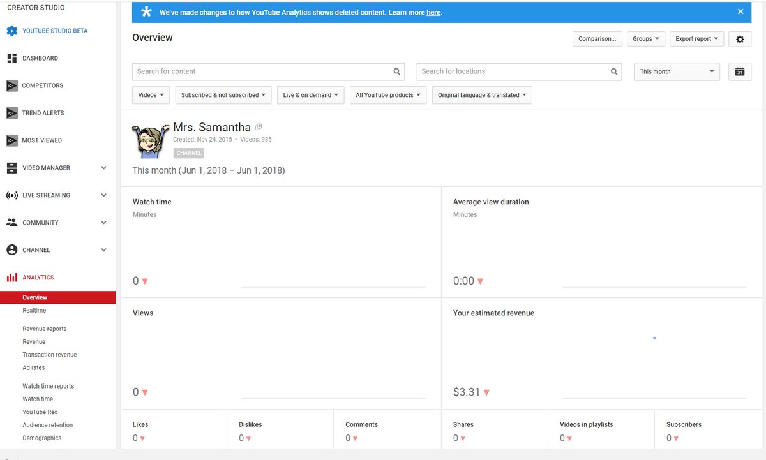Click the Analytics bar chart icon
Screen dimensions: 766x460
(x=11, y=278)
